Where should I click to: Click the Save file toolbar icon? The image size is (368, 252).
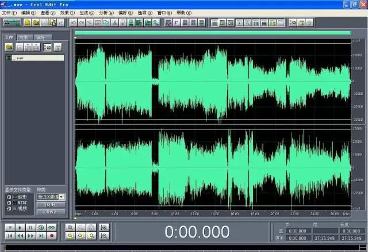(x=44, y=23)
